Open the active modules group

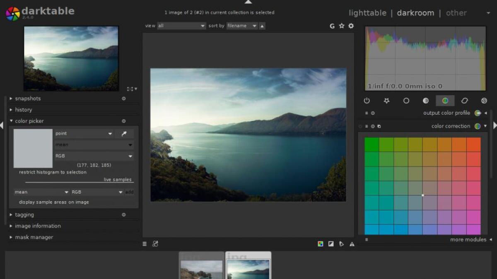tap(367, 101)
